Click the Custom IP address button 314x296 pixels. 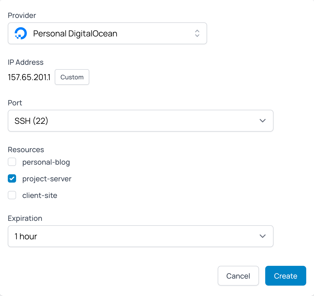point(72,77)
